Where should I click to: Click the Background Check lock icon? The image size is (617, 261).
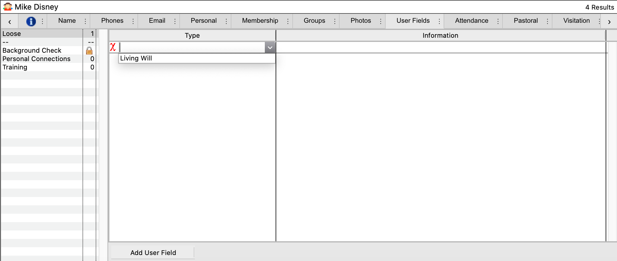[89, 51]
